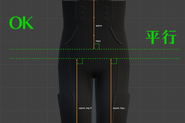Image resolution: width=185 pixels, height=123 pixels.
Task: Click the right-angle marker beside the hips bone
Action: tap(97, 46)
